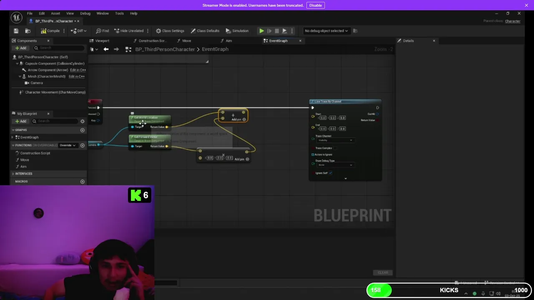Close the My Blueprint panel tab

(48, 114)
